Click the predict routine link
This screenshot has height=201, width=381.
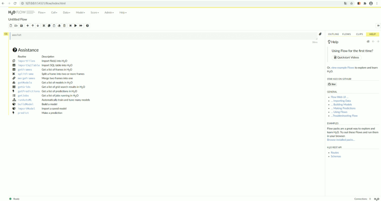[23, 113]
